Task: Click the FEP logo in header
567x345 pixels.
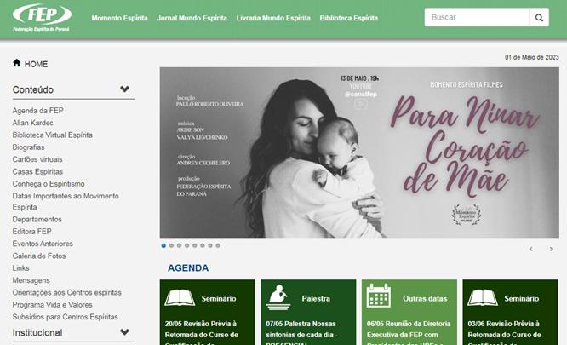Action: point(42,18)
